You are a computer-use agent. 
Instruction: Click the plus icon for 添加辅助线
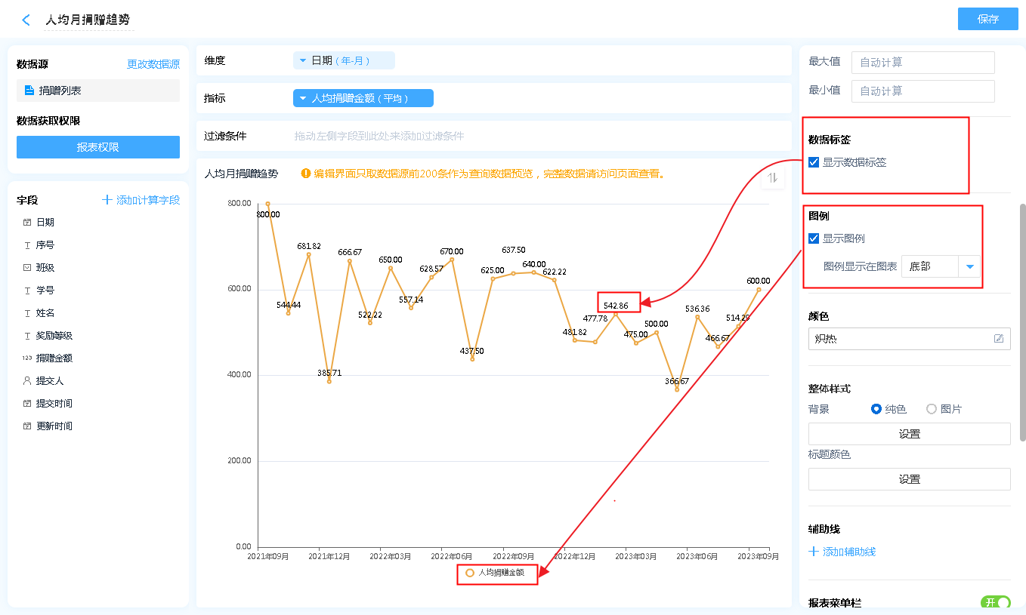tap(814, 552)
